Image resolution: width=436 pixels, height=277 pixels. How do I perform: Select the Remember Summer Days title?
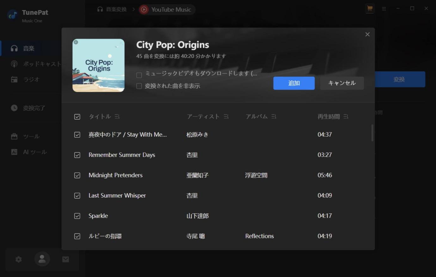(x=122, y=155)
